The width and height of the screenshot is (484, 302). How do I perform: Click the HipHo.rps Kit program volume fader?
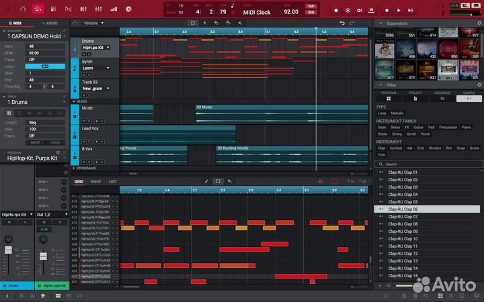(43, 256)
